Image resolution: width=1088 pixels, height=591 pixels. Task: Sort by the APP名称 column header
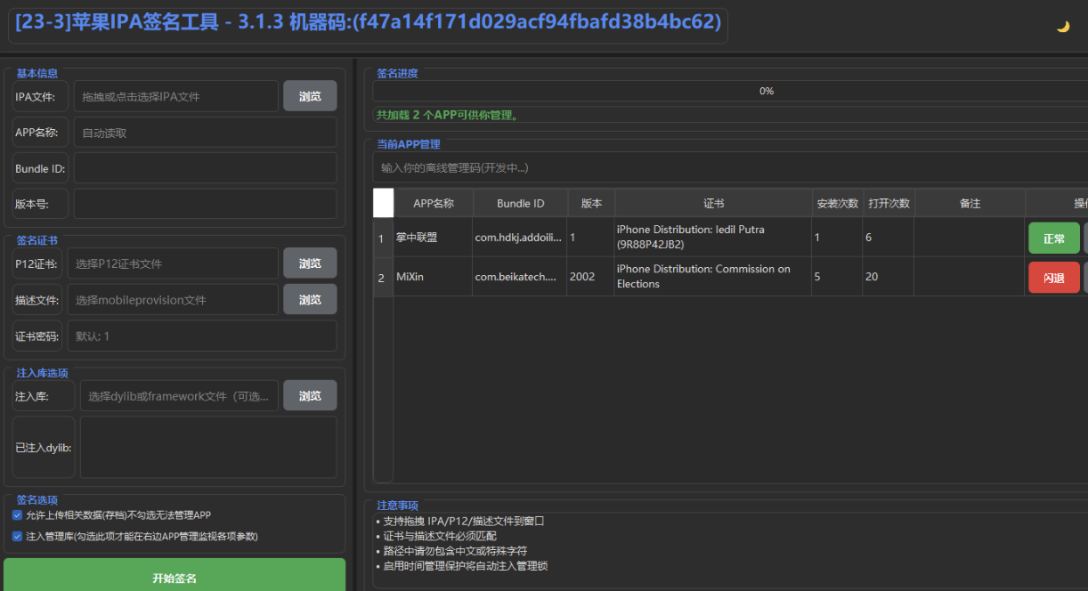[433, 203]
